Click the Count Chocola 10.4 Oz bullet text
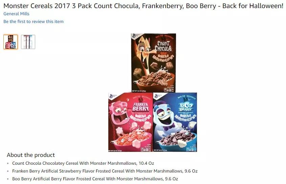Image resolution: width=286 pixels, height=184 pixels. click(x=83, y=163)
